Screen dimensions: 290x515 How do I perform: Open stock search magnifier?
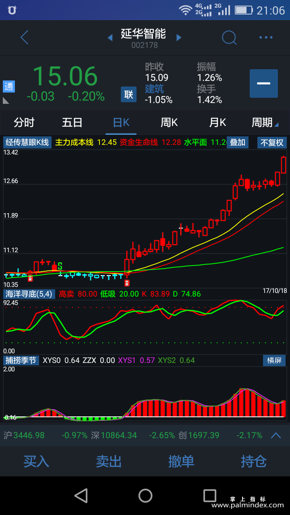[230, 38]
